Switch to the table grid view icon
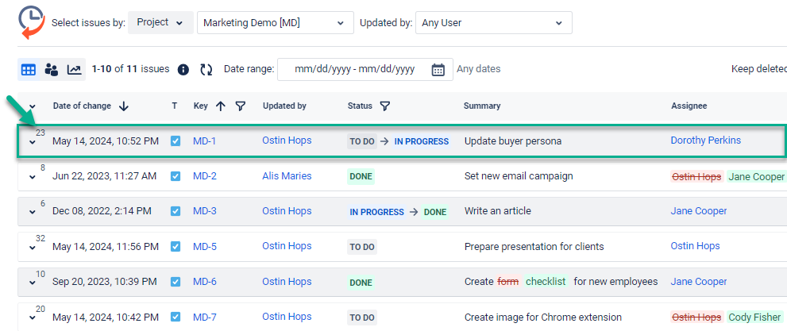Image resolution: width=787 pixels, height=331 pixels. 29,70
